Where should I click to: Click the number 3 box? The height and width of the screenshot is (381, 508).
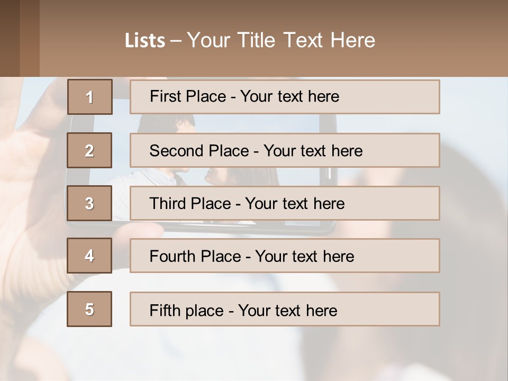(89, 203)
